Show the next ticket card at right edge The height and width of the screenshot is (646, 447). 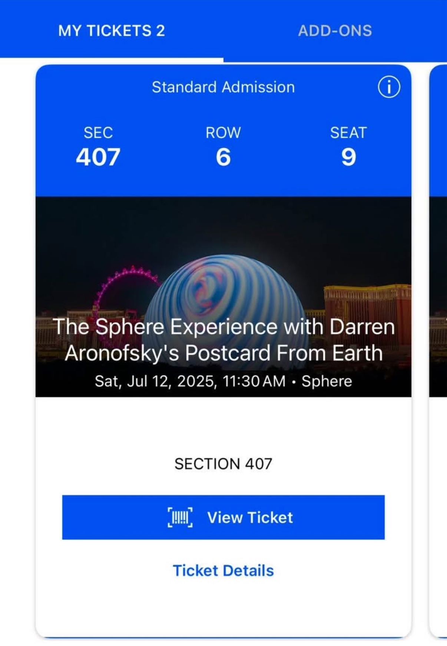click(x=438, y=350)
